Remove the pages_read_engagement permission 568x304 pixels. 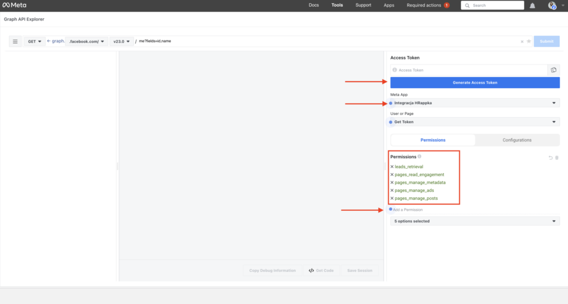tap(392, 175)
